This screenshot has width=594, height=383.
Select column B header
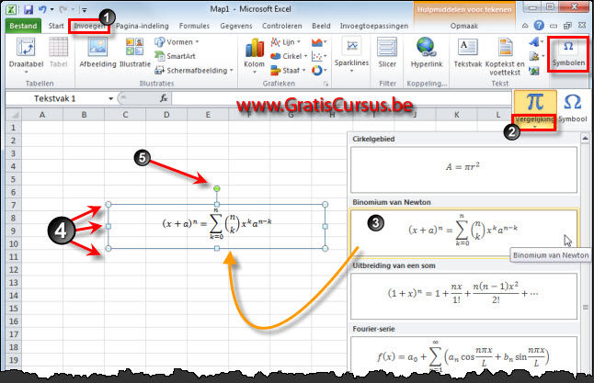pyautogui.click(x=84, y=114)
